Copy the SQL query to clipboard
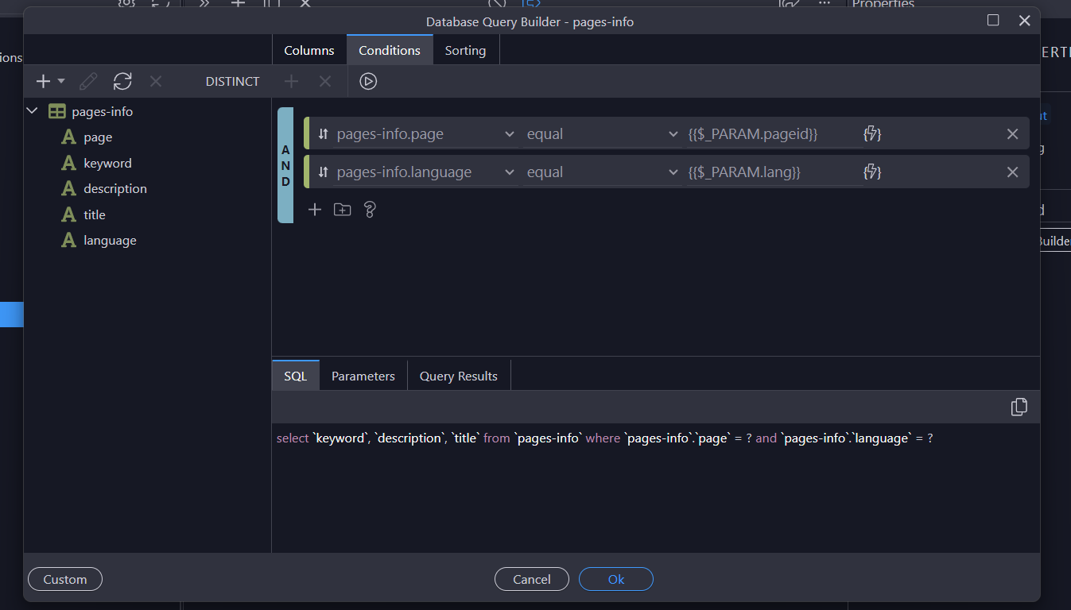1071x610 pixels. tap(1019, 407)
